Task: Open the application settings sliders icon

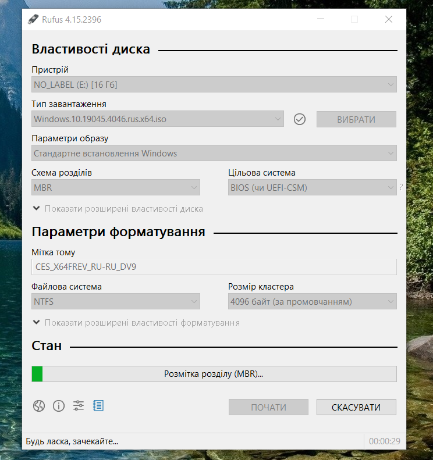Action: coord(79,406)
